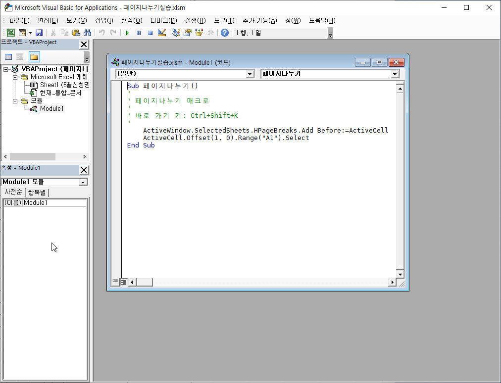Maximize the Module1 code window
The height and width of the screenshot is (383, 501).
tap(379, 62)
